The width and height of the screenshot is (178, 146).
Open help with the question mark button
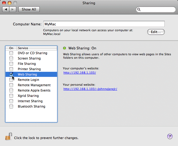[x=170, y=136]
